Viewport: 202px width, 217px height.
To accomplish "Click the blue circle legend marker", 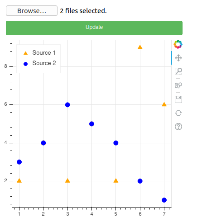I will (x=26, y=64).
